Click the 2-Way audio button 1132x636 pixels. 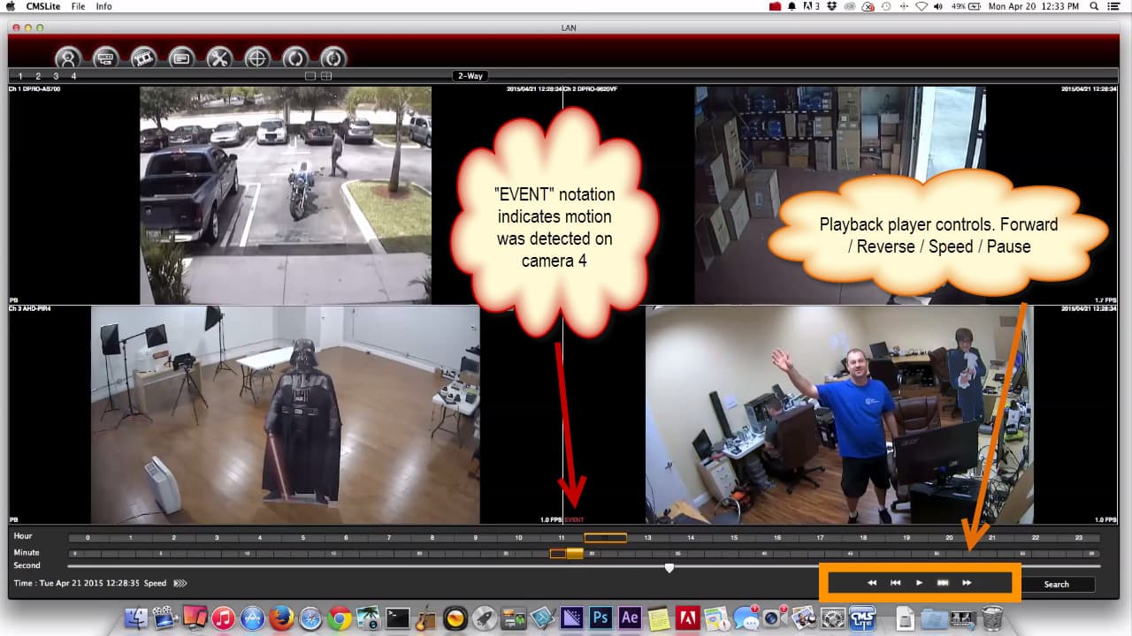coord(470,76)
